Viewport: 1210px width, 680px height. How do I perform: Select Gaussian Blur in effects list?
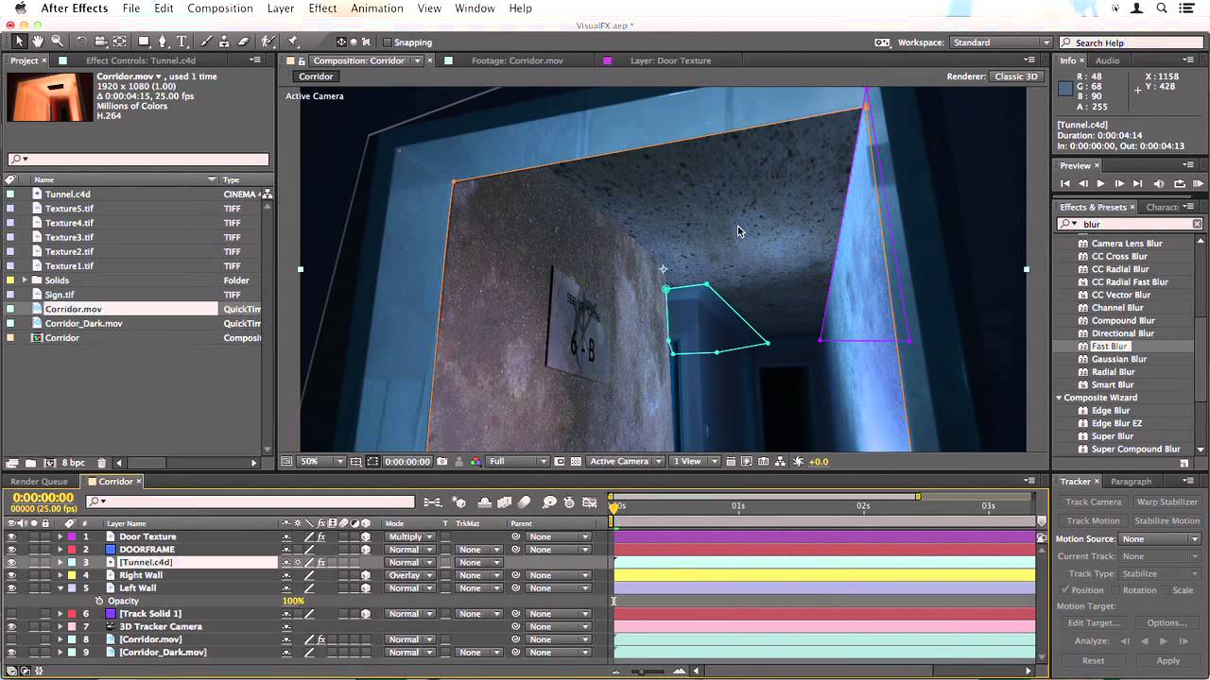click(x=1119, y=359)
